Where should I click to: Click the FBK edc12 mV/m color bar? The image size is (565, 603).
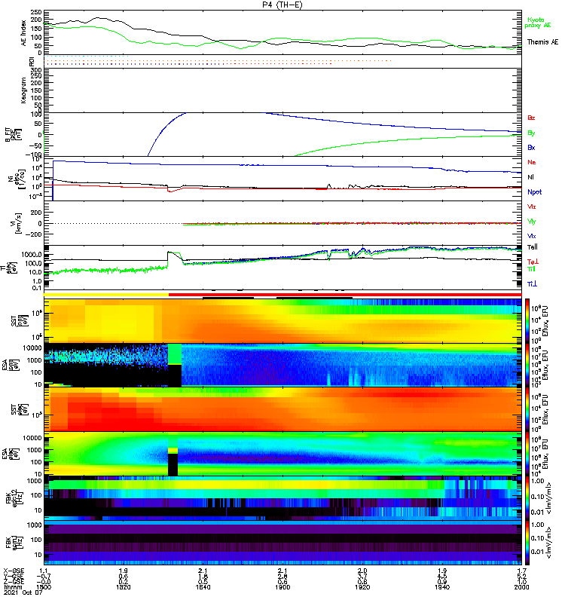(527, 499)
